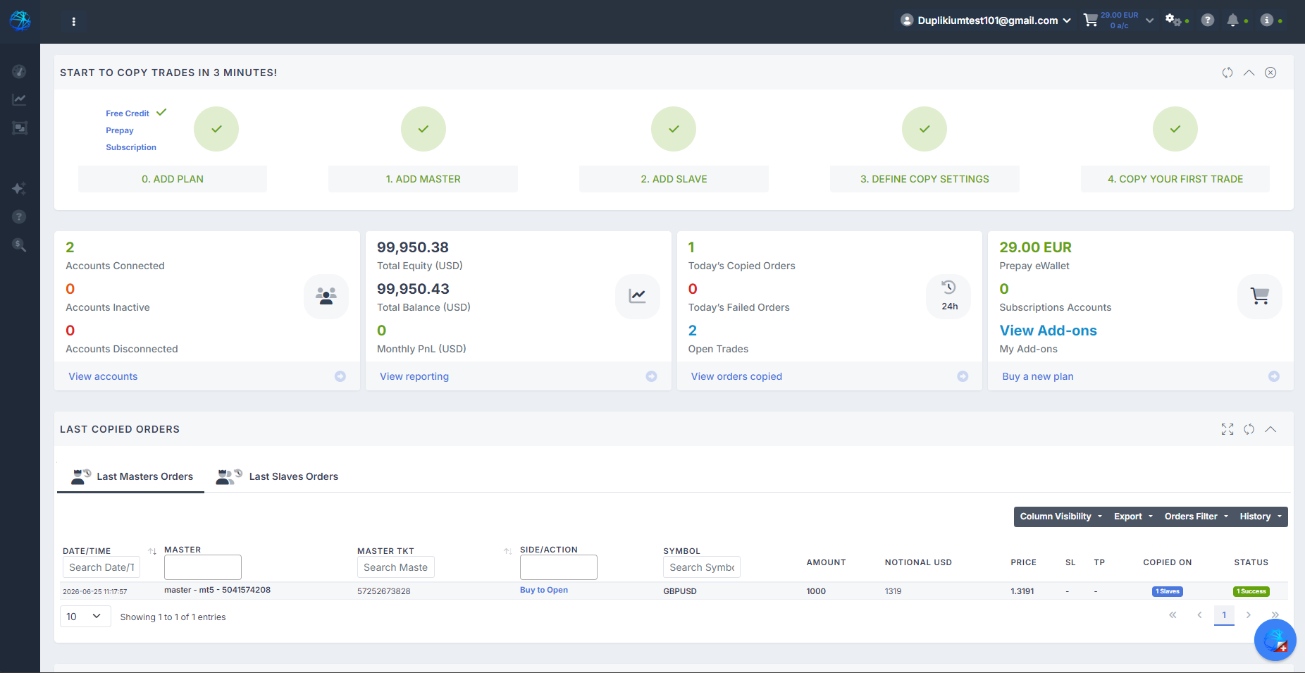Image resolution: width=1305 pixels, height=673 pixels.
Task: Click the Search Symbol filter field
Action: click(x=702, y=567)
